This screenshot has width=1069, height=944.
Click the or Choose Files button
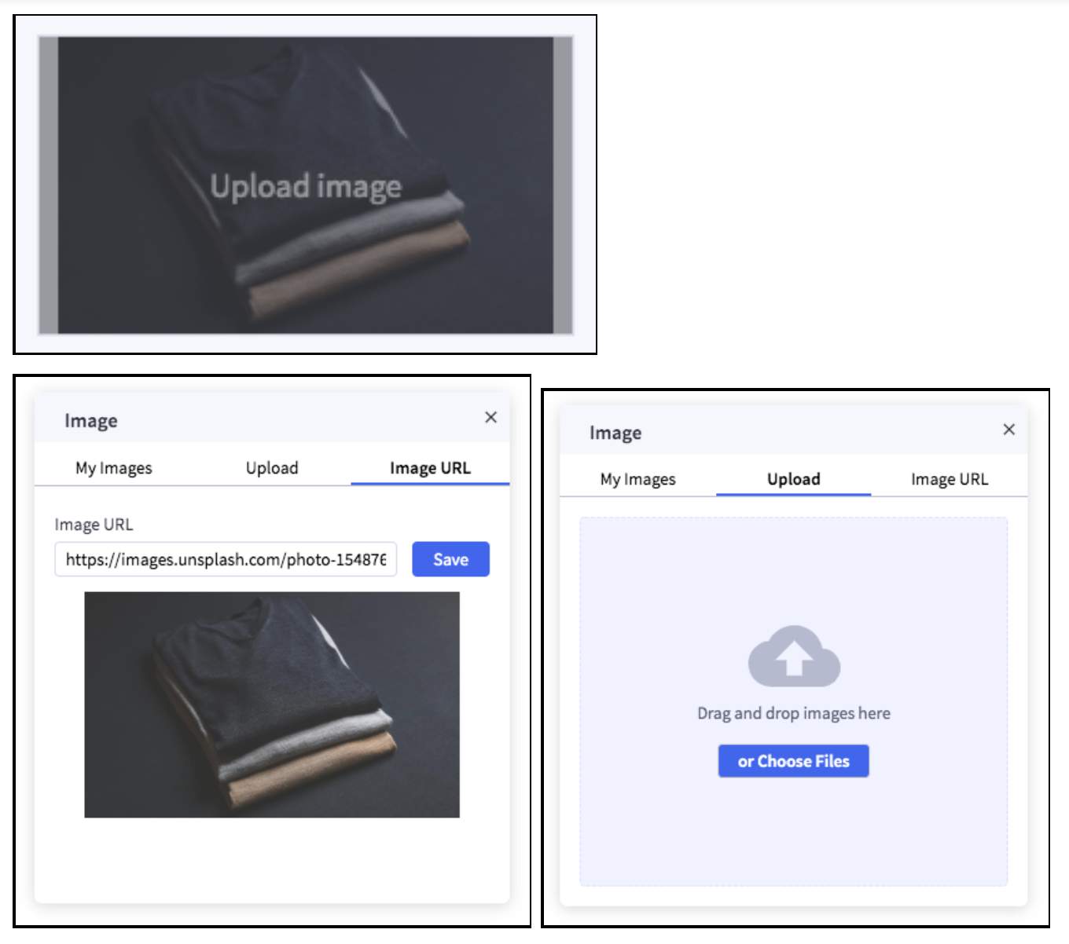[x=793, y=760]
